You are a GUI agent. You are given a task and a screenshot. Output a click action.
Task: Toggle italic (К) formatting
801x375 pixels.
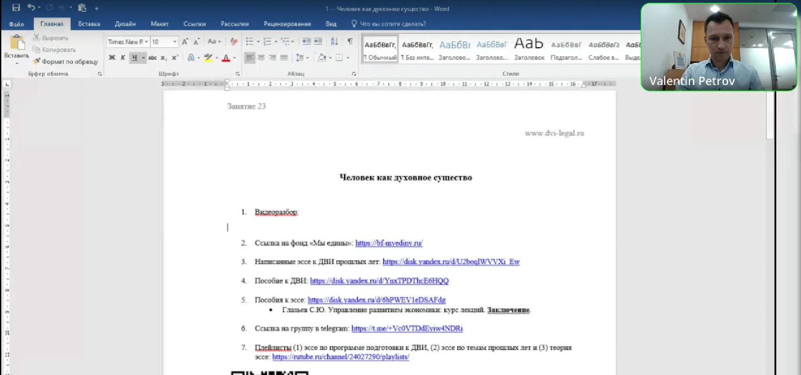123,58
